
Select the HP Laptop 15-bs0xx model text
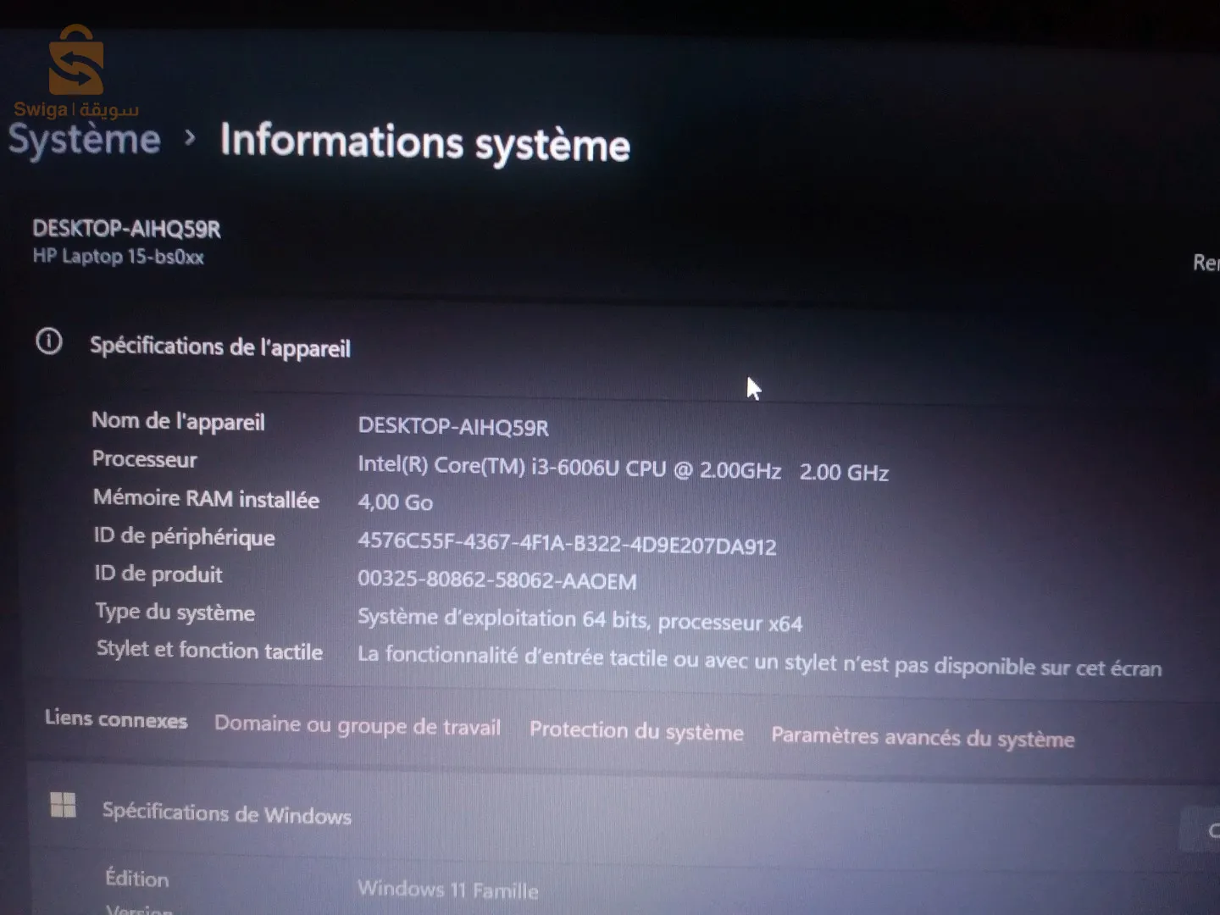(118, 257)
